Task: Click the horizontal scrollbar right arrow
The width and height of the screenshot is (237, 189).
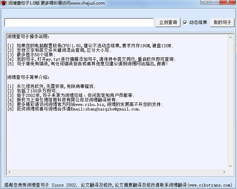Action: [x=224, y=172]
